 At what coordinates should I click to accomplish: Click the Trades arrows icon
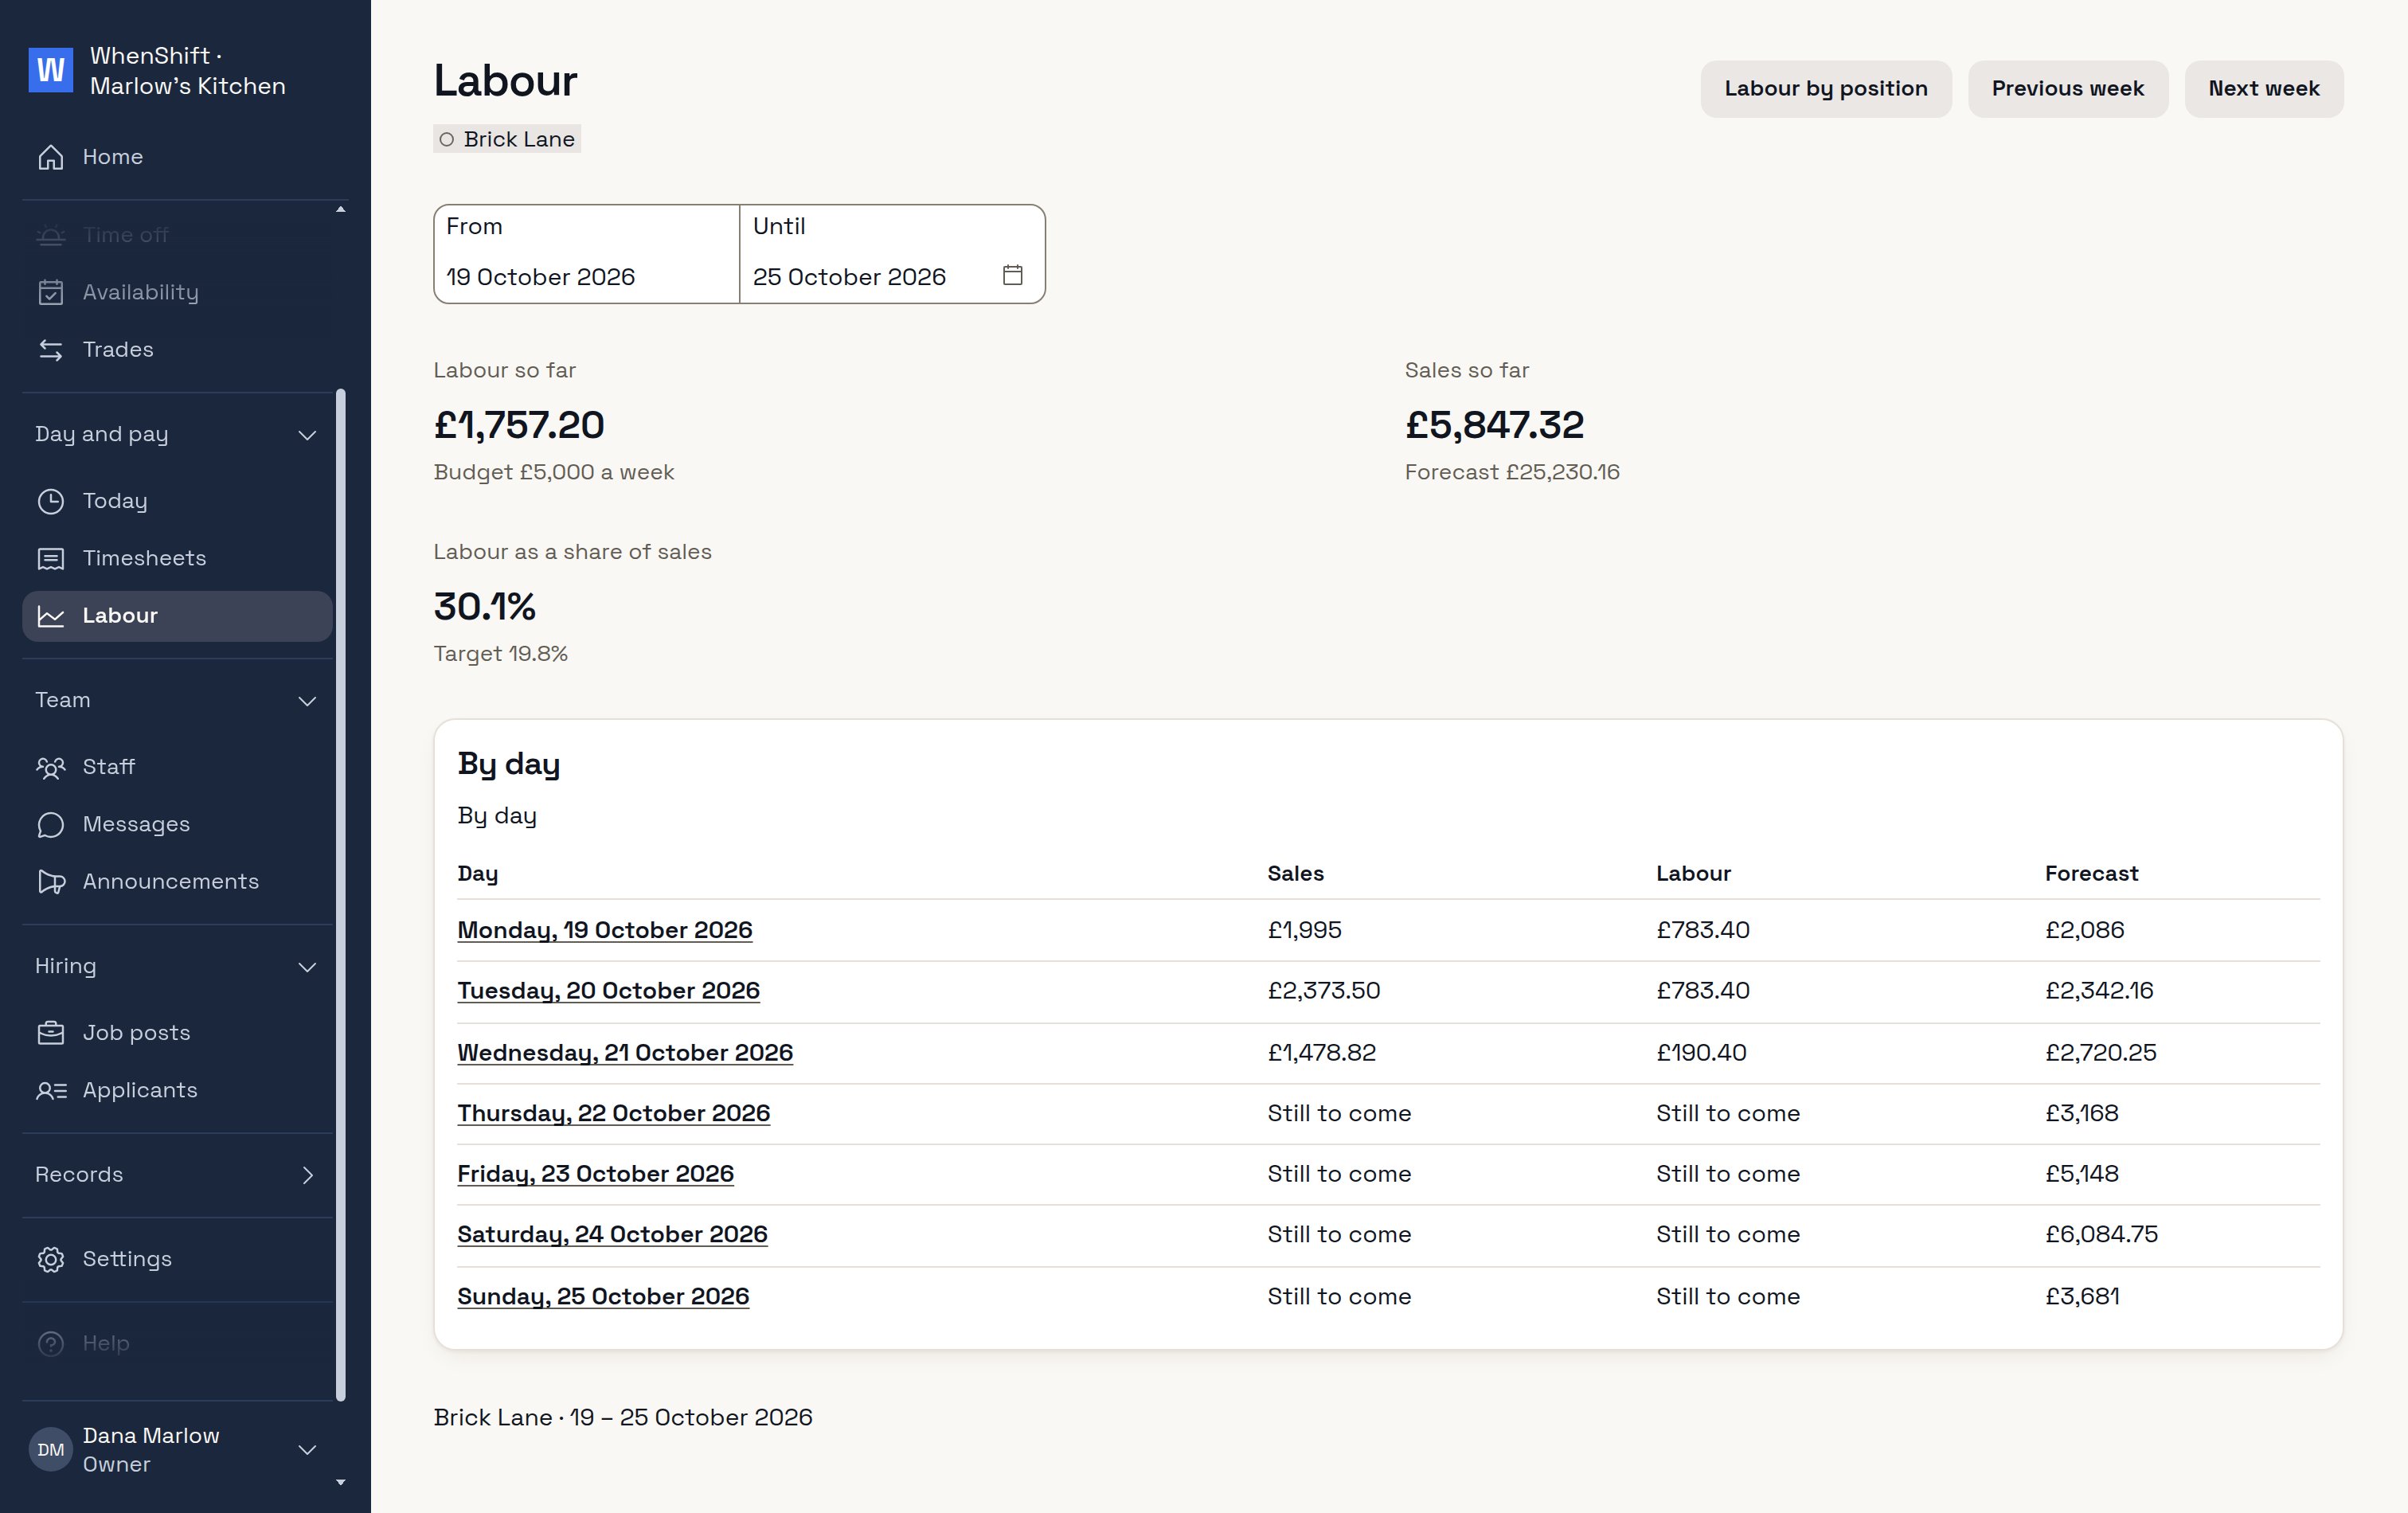click(x=51, y=349)
